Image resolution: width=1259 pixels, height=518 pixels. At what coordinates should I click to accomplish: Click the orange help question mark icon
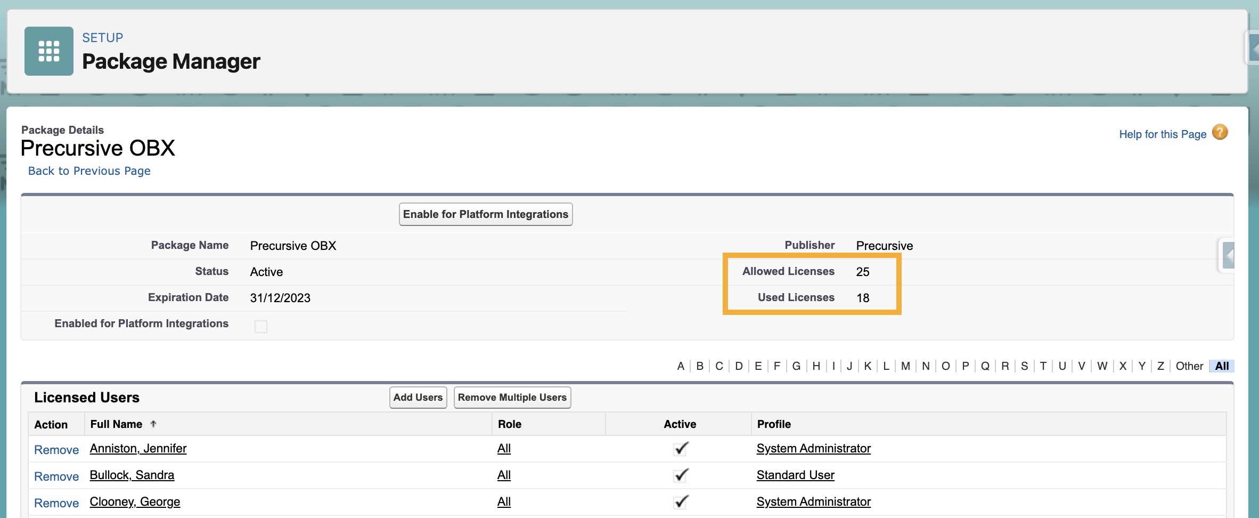[x=1220, y=132]
